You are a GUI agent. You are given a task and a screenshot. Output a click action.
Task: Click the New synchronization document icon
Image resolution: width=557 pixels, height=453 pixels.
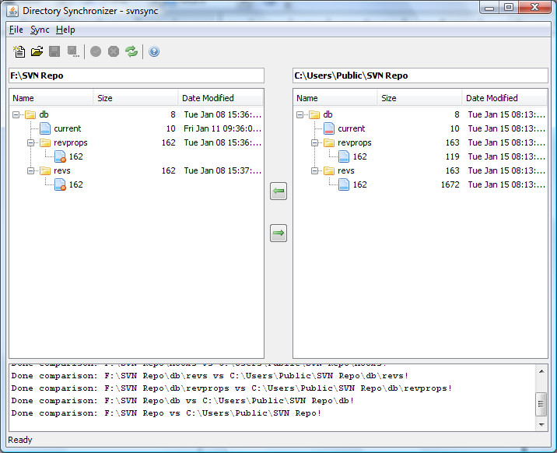[19, 52]
